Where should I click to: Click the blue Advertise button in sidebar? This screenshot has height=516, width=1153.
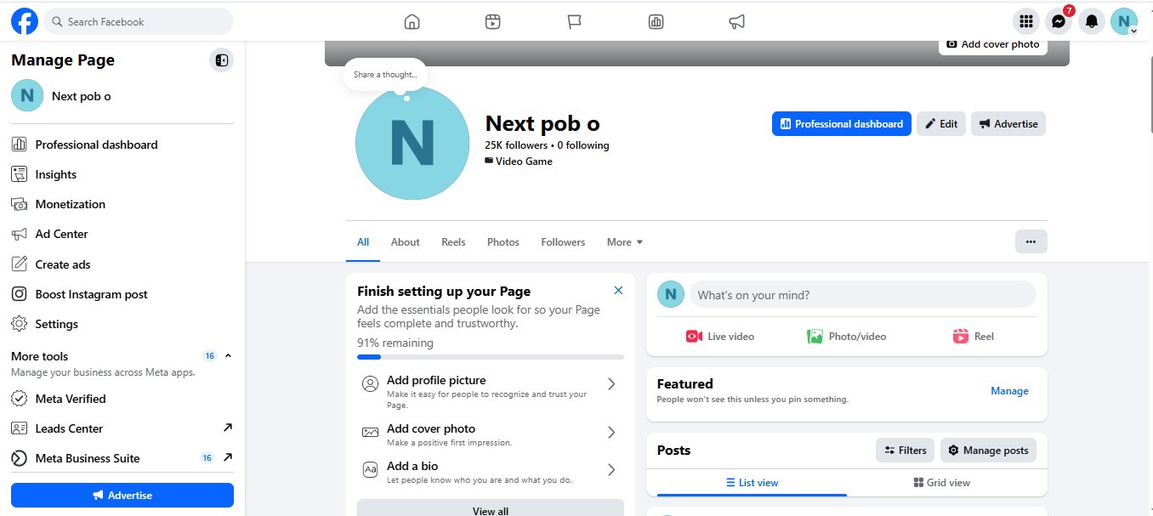pos(122,495)
